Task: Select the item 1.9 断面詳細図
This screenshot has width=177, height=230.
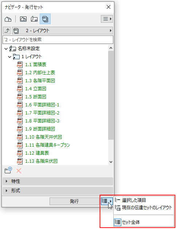Action: (40, 129)
